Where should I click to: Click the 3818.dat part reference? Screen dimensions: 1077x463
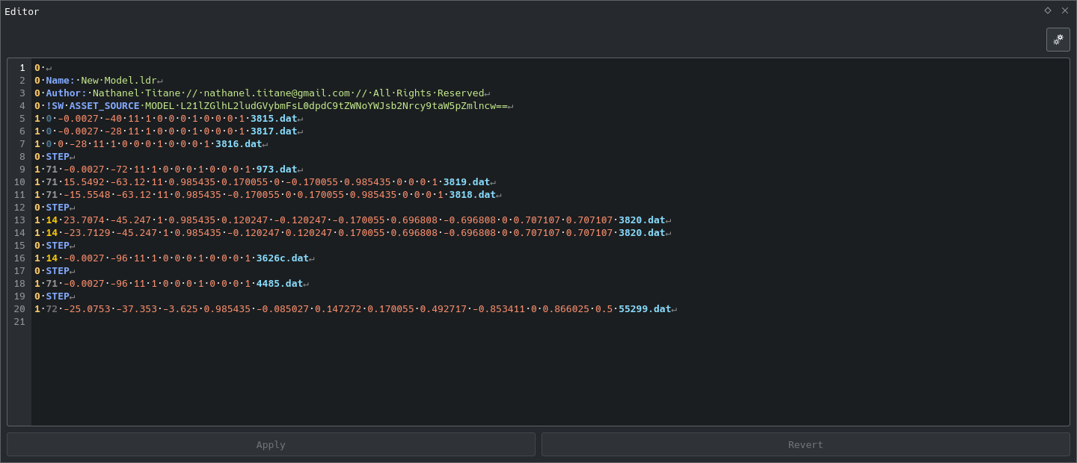473,195
